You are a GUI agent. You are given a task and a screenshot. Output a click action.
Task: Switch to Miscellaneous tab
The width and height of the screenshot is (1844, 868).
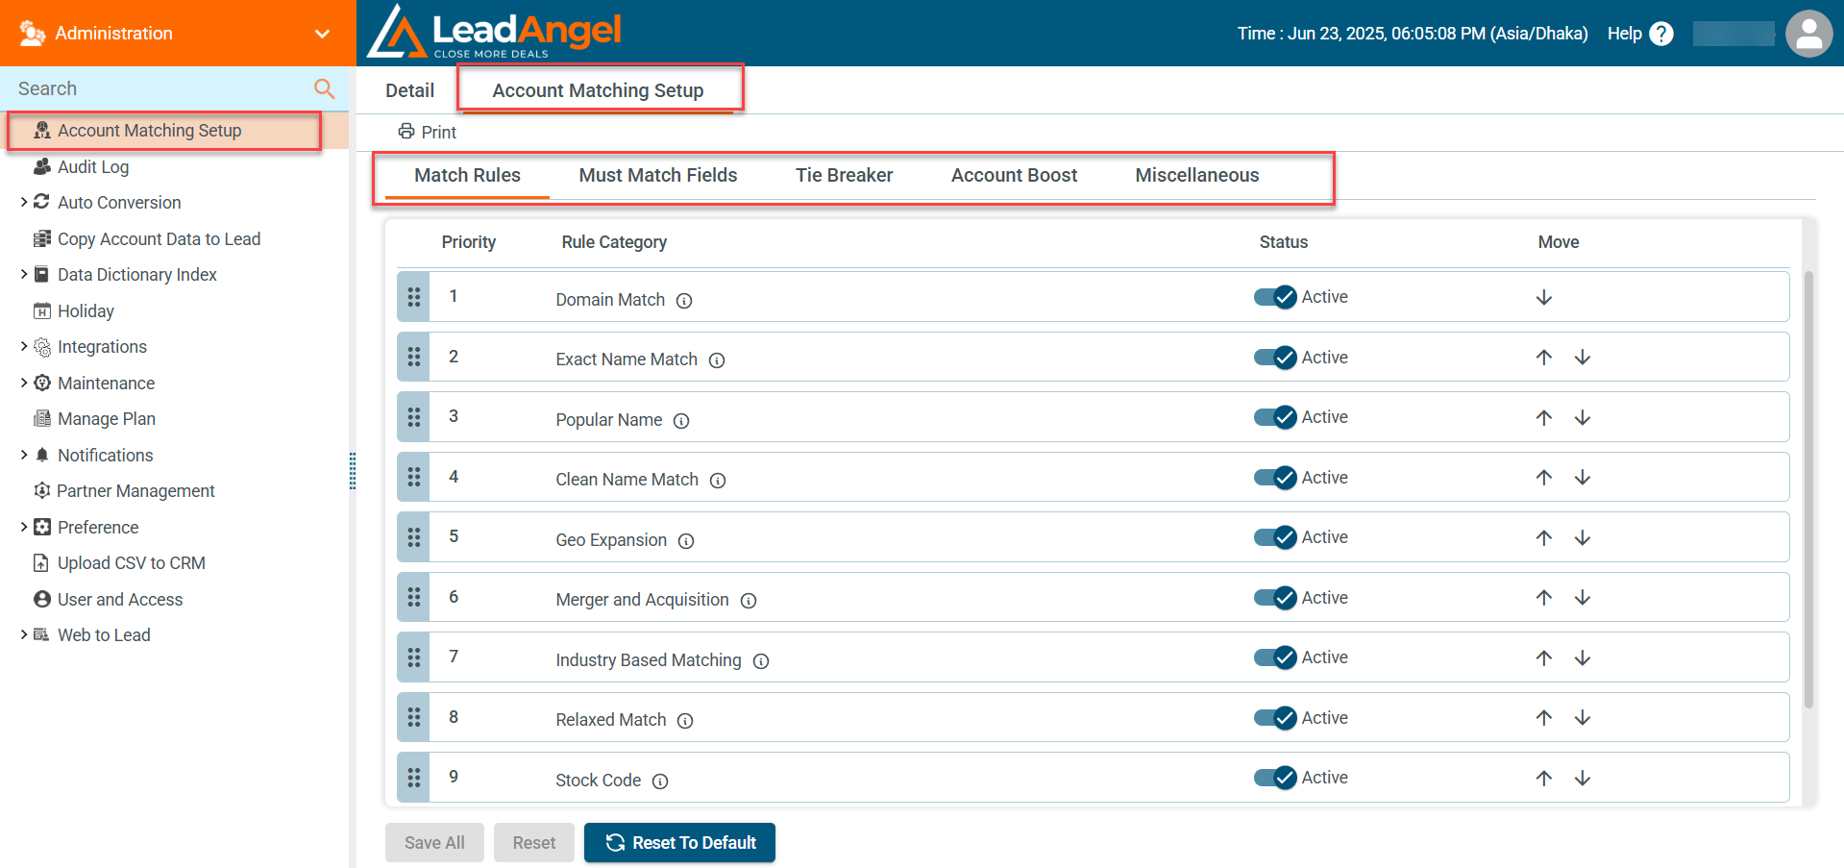click(x=1196, y=175)
